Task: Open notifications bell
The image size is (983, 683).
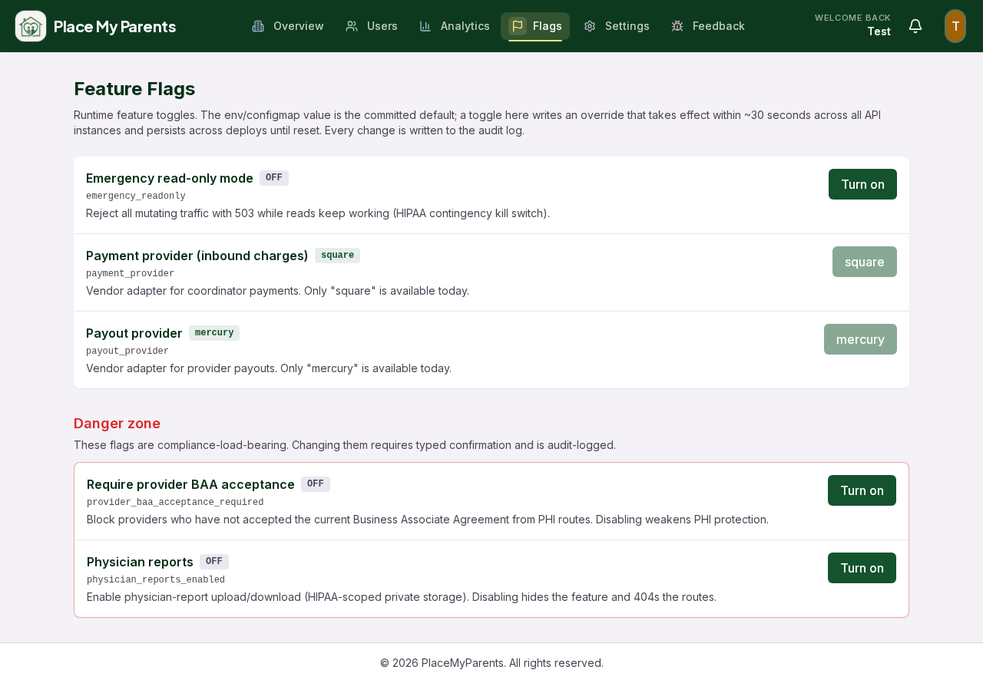Action: click(x=915, y=26)
